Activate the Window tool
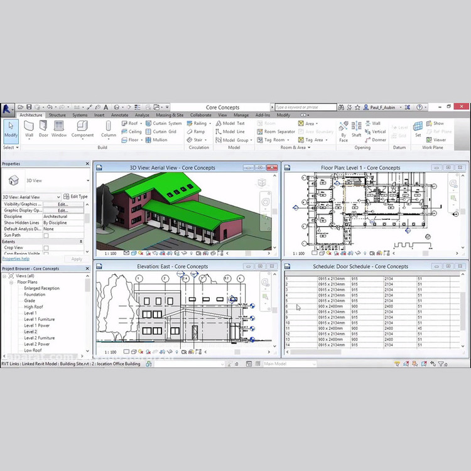Viewport: 471px width, 471px height. pos(59,127)
